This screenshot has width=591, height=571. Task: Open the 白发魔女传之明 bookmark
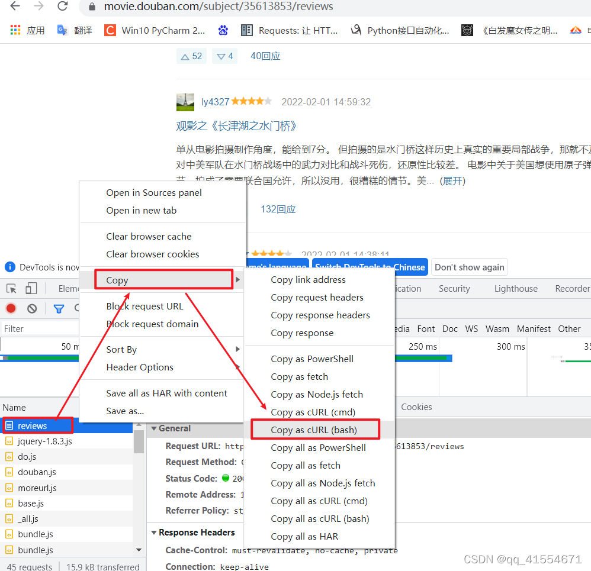[x=510, y=30]
